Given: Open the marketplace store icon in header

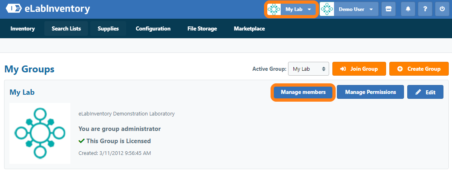Looking at the screenshot, I should (x=388, y=9).
